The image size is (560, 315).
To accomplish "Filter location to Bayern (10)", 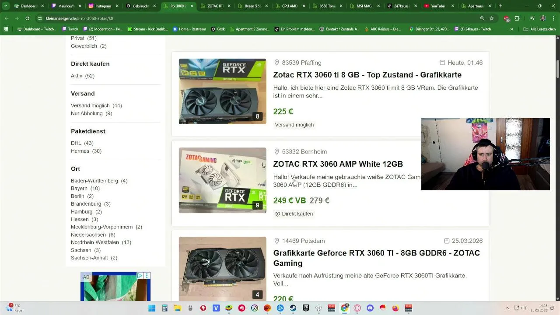I will point(85,189).
